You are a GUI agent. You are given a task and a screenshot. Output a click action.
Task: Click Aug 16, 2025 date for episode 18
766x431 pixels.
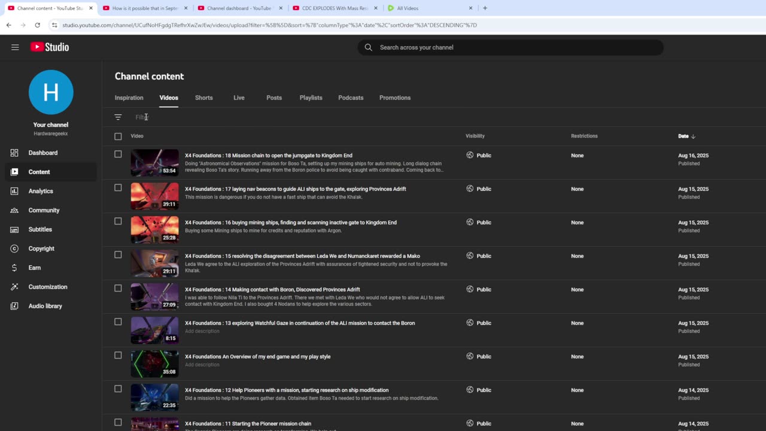click(694, 156)
